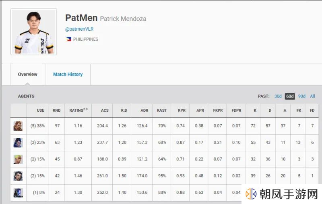The width and height of the screenshot is (322, 204).
Task: Sort table by USE column header
Action: click(41, 110)
